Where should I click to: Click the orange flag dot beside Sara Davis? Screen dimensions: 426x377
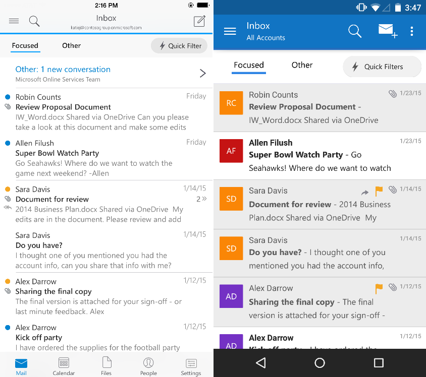tap(8, 189)
